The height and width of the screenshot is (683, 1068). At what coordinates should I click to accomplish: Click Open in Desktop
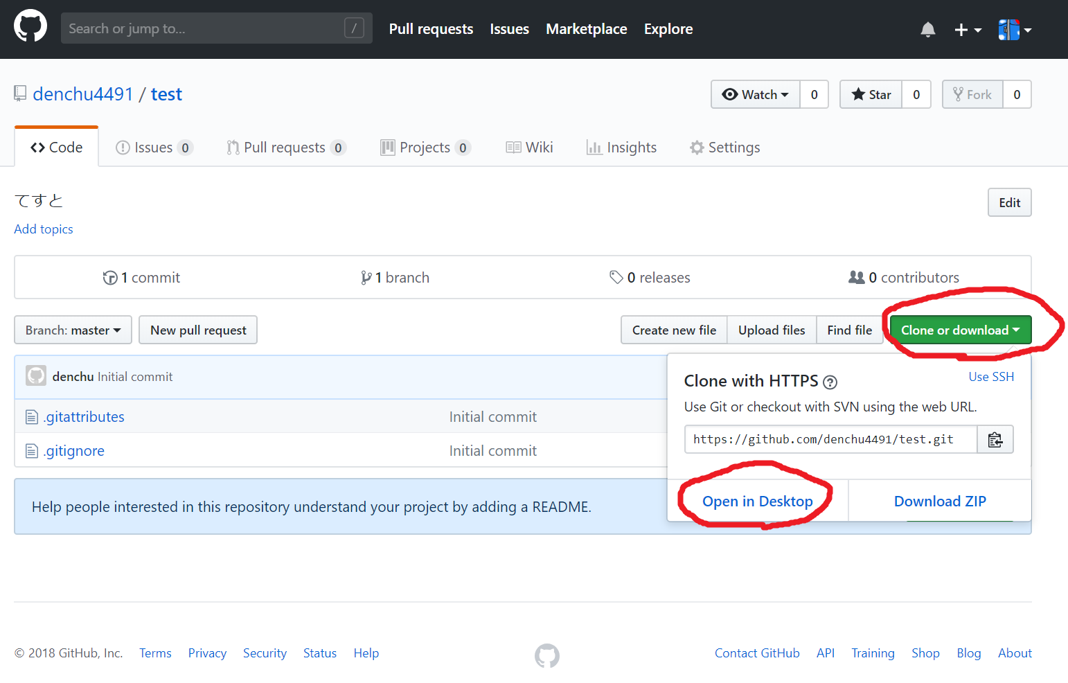(x=758, y=501)
